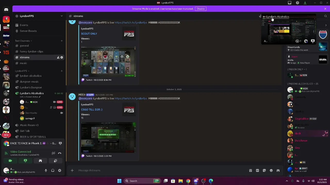Mute the microphone in user panel
The width and height of the screenshot is (330, 185).
46,170
